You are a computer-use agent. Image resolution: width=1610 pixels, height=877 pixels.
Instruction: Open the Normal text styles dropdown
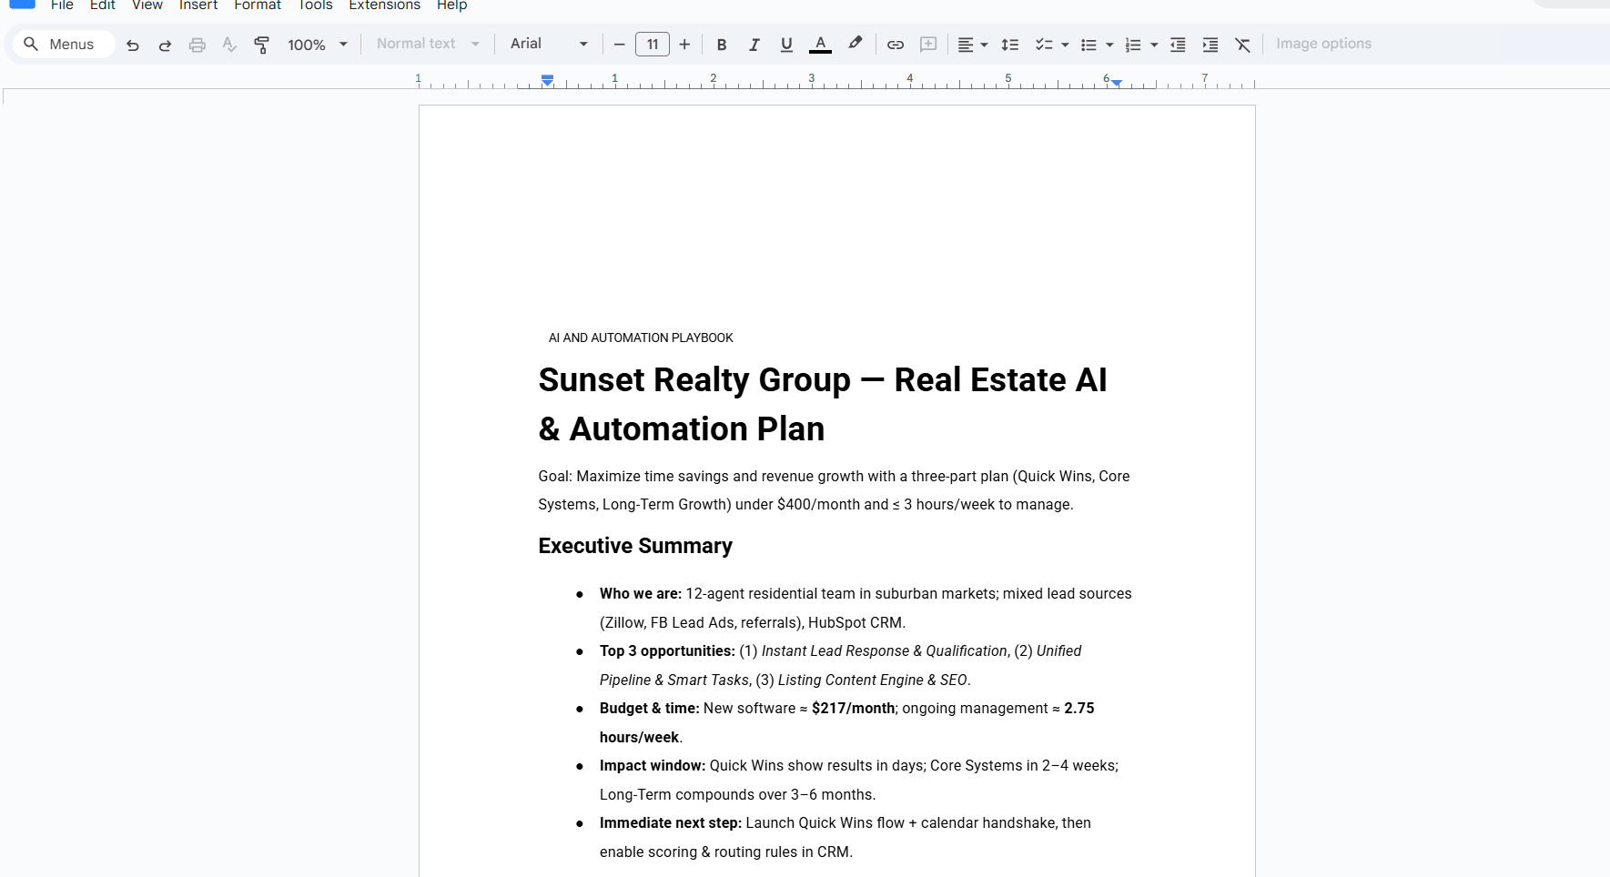tap(428, 44)
